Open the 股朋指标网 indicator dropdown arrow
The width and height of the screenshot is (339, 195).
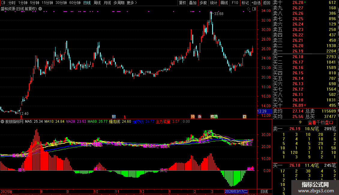pyautogui.click(x=2, y=121)
